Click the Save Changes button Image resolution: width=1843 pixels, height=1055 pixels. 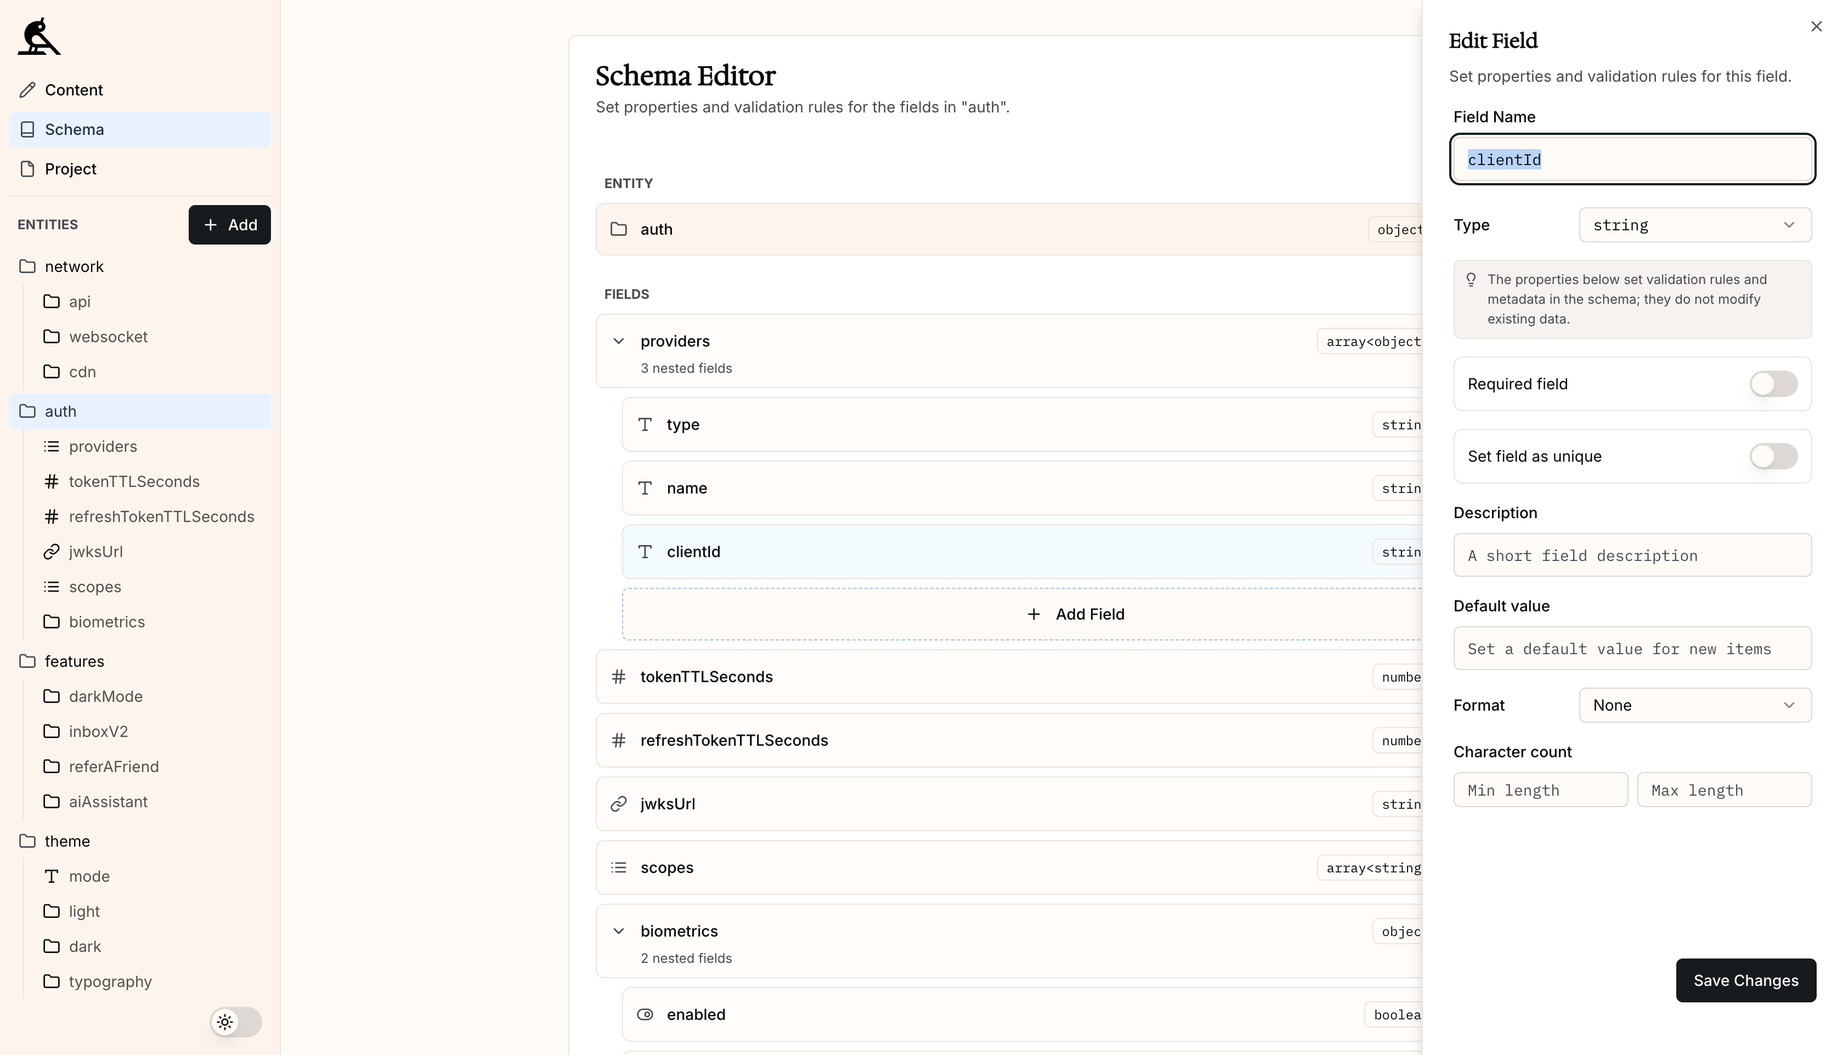tap(1745, 980)
